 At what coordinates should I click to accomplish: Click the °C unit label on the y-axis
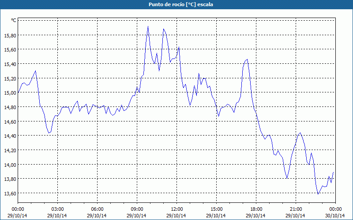click(x=14, y=20)
